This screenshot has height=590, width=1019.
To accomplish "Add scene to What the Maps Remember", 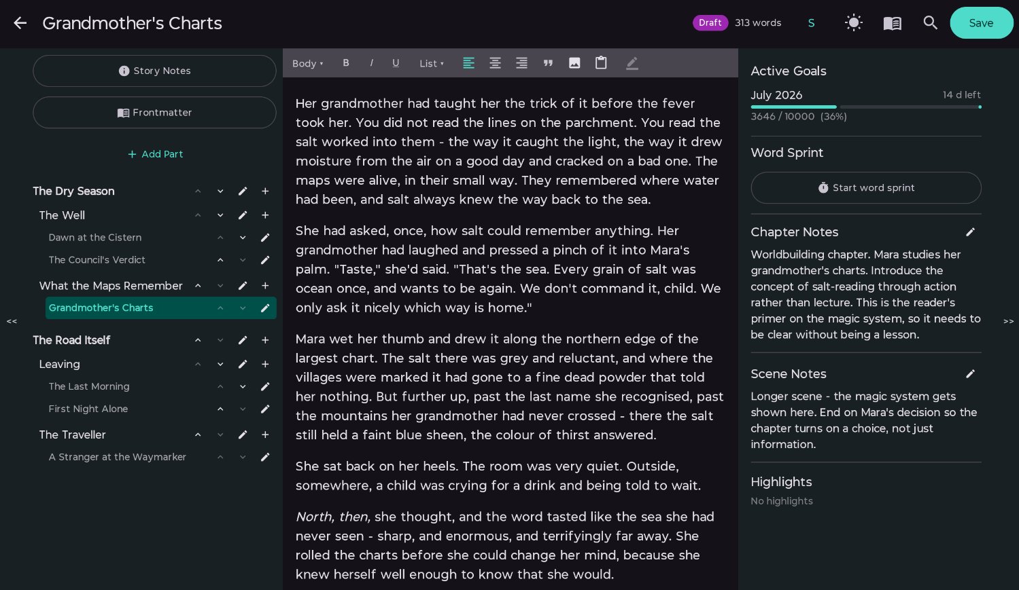I will click(265, 286).
